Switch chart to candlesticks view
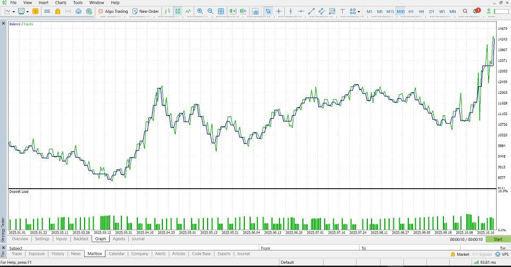Screen dimensions: 511x267 (178, 11)
